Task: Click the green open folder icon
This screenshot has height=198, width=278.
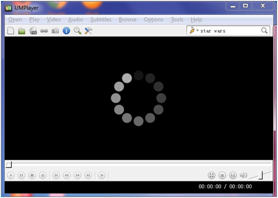Action: (x=21, y=31)
